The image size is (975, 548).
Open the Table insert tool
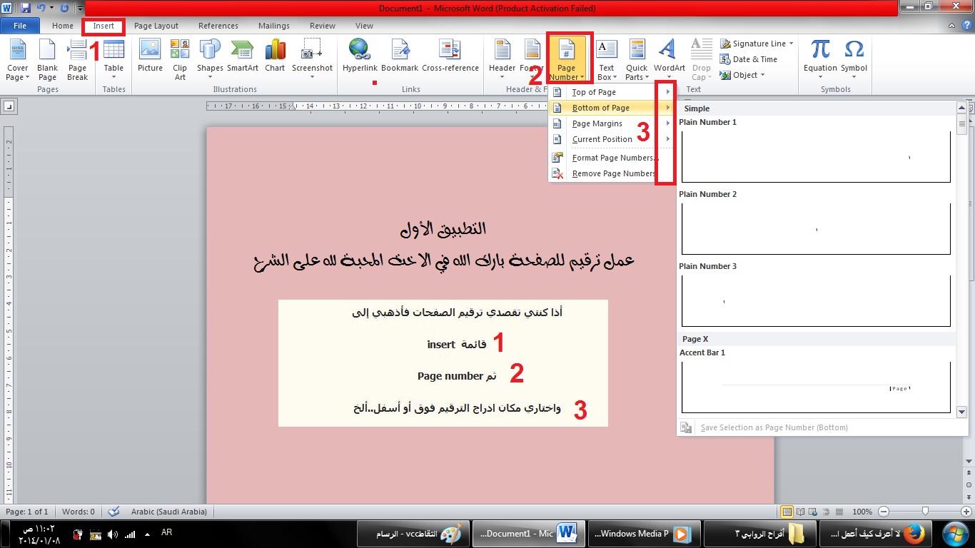[113, 60]
